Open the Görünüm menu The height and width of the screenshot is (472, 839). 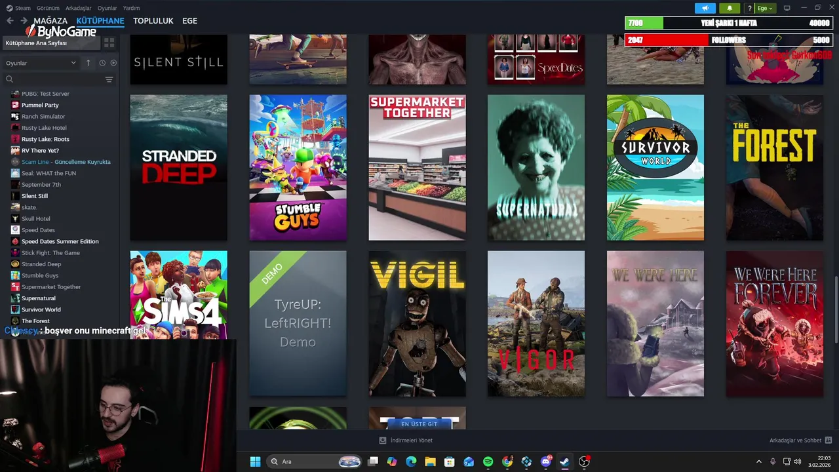tap(48, 8)
